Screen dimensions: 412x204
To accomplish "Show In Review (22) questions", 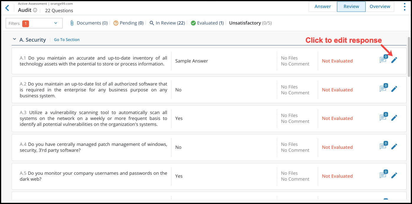I will (170, 23).
